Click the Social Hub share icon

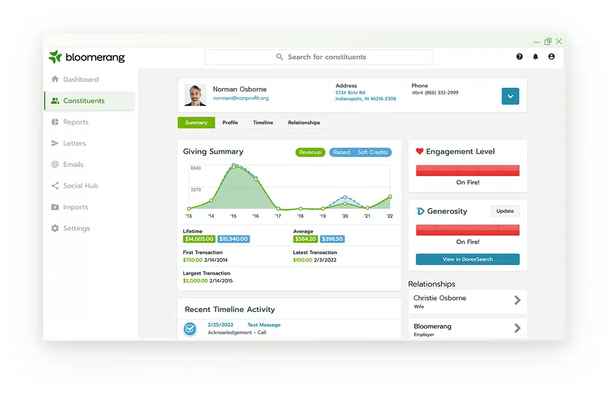tap(55, 186)
